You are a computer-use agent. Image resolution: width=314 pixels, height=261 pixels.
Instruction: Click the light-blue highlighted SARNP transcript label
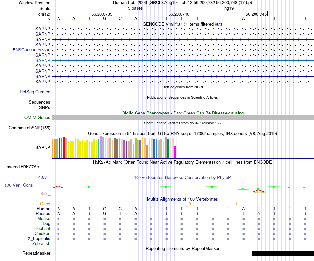(43, 60)
